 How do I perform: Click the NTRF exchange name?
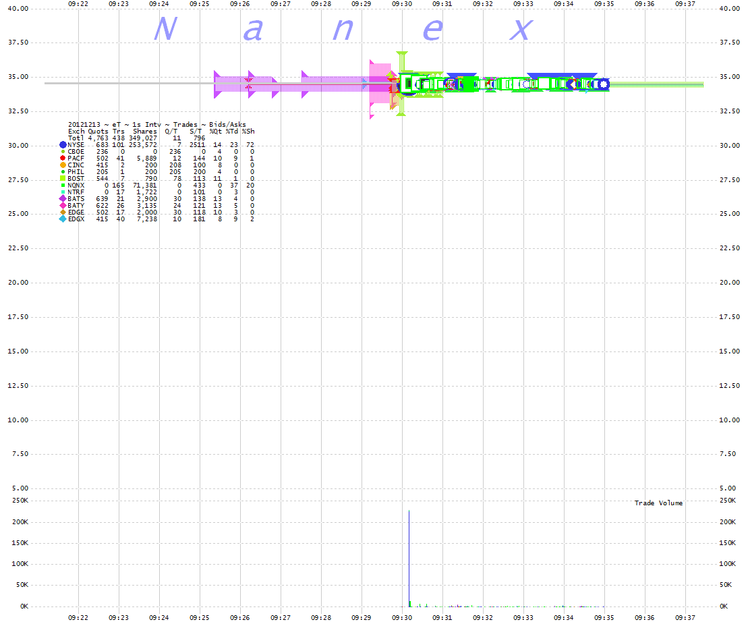[76, 192]
